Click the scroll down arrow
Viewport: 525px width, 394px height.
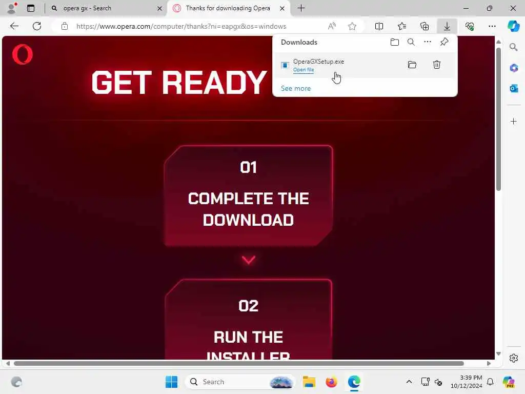pos(498,354)
